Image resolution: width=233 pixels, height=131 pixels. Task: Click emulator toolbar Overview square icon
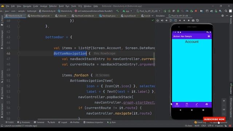[x=189, y=20]
